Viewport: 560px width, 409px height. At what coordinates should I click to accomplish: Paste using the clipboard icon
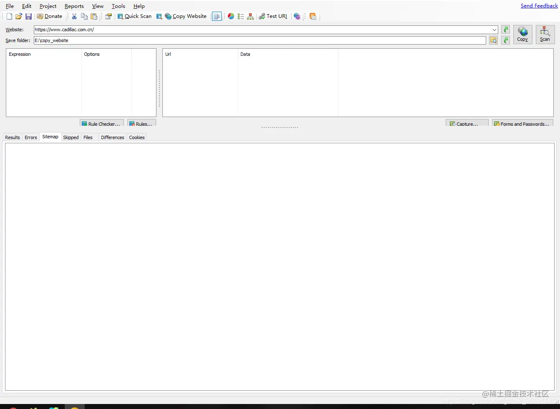click(94, 16)
